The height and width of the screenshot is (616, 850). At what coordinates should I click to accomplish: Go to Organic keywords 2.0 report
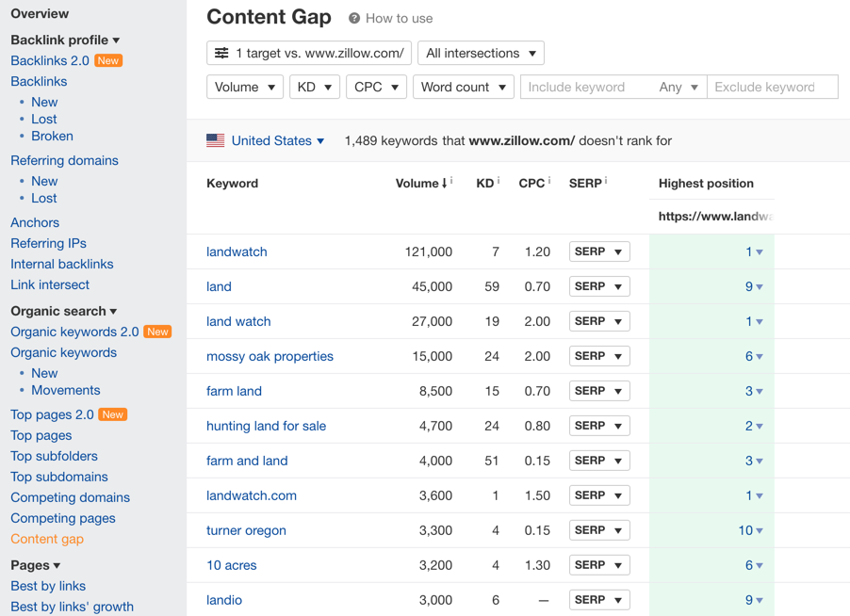74,332
